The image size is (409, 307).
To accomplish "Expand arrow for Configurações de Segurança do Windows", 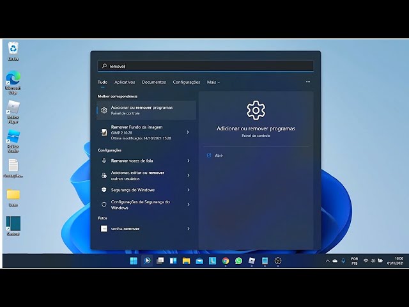I will [189, 205].
